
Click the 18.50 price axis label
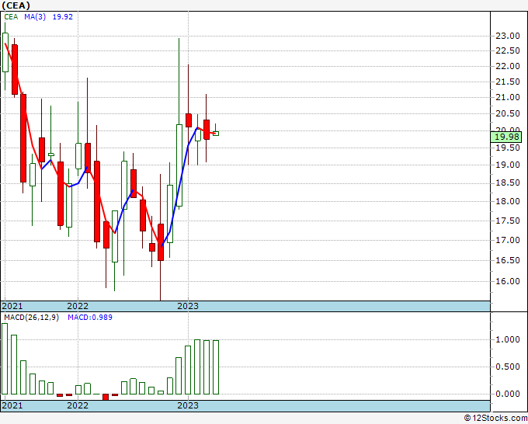click(x=508, y=182)
